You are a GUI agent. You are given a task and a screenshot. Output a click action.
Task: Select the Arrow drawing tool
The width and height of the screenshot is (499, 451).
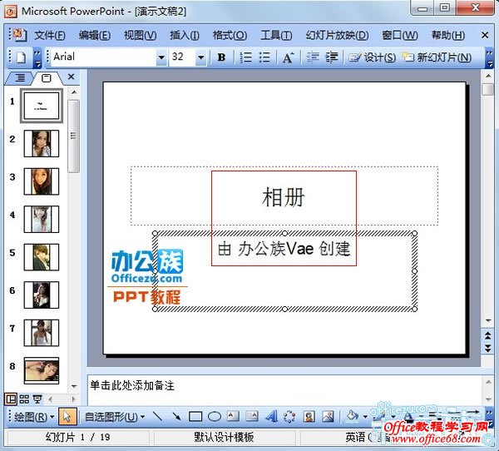pos(176,416)
